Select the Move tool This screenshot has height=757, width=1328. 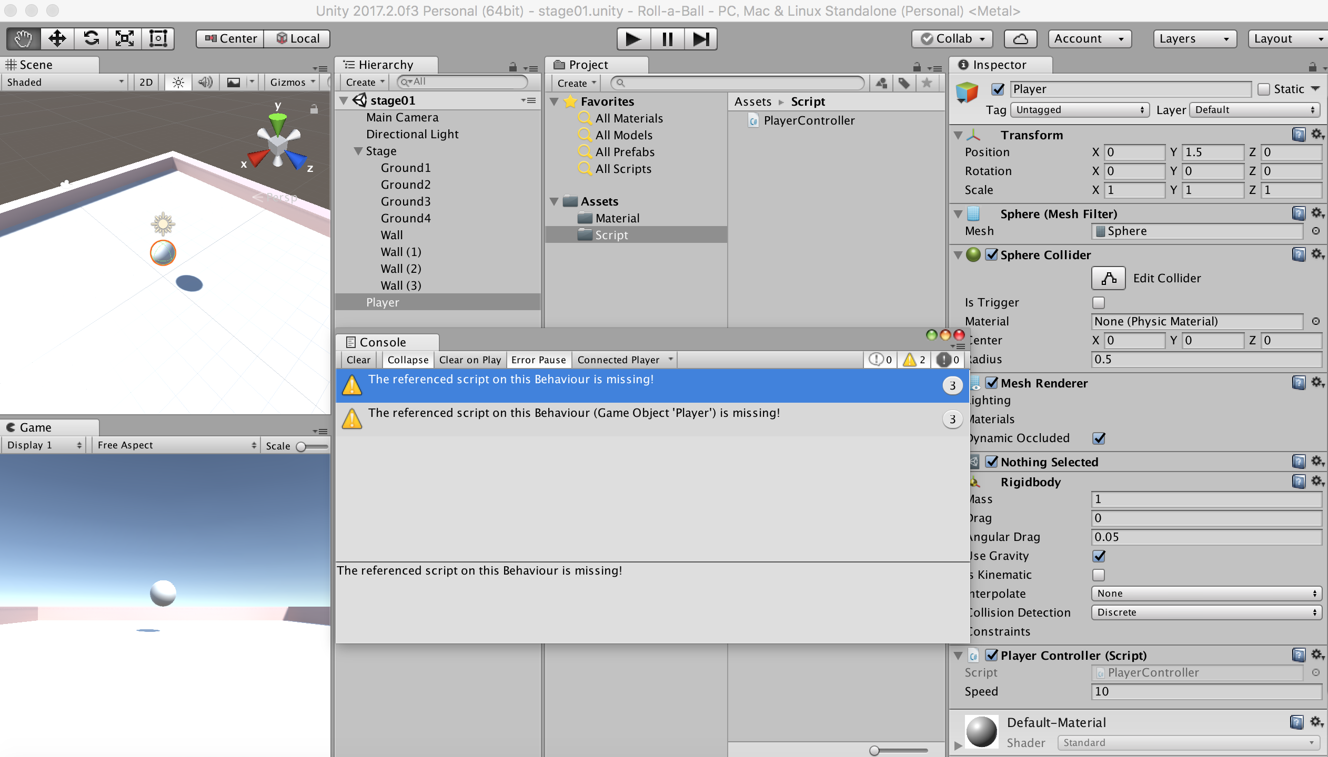tap(57, 38)
